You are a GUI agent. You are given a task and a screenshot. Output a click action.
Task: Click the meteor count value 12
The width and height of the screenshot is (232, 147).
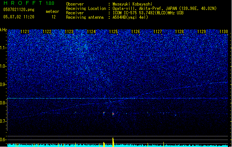coord(53,17)
